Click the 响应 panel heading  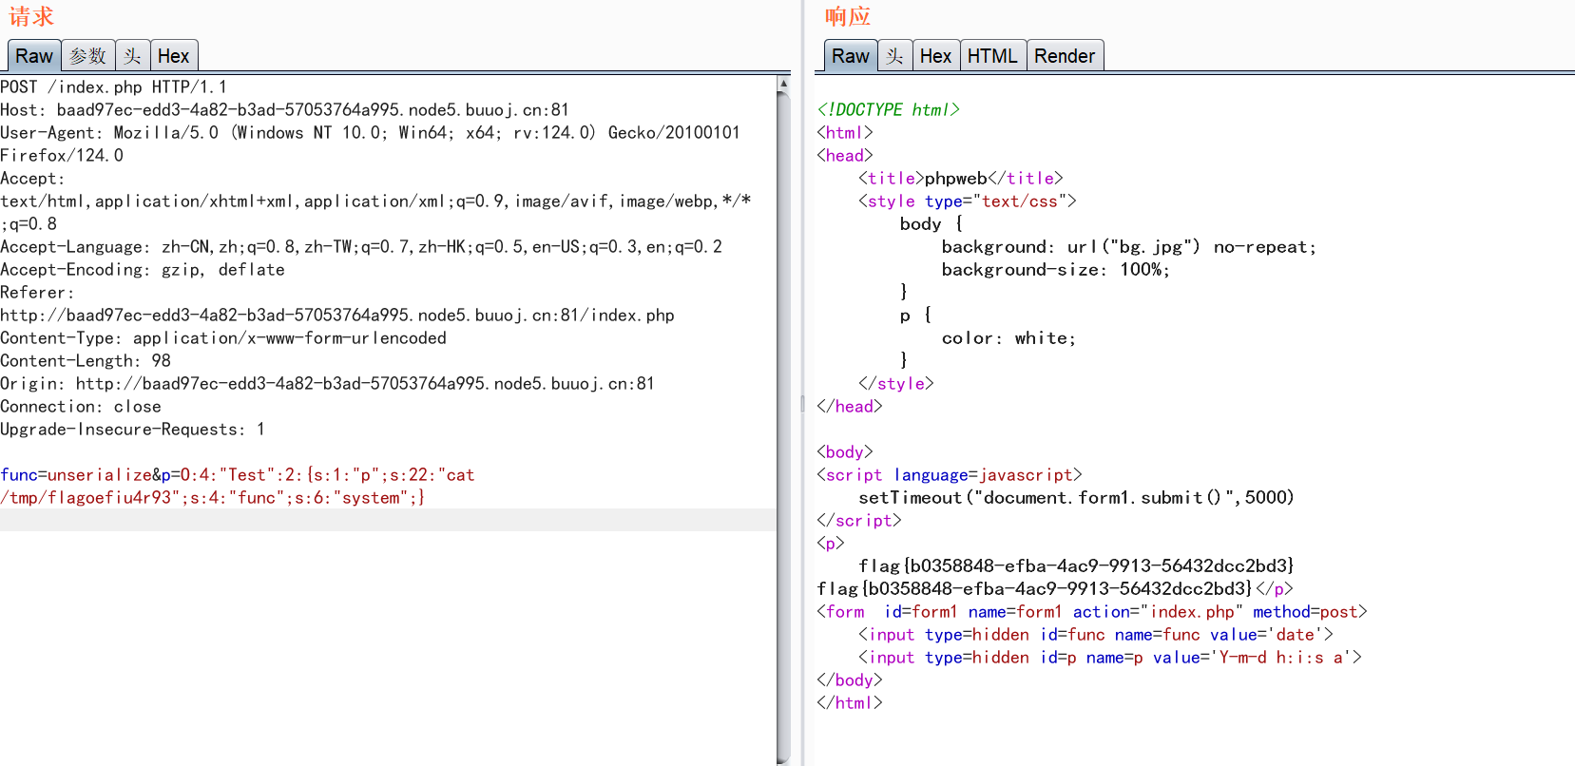848,16
